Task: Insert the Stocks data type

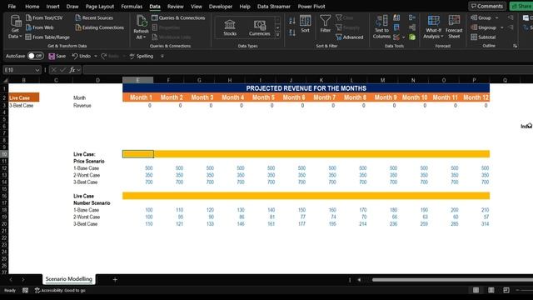Action: pyautogui.click(x=230, y=27)
